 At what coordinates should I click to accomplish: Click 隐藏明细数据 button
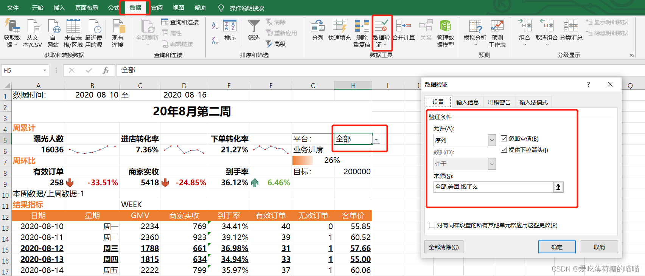[607, 33]
